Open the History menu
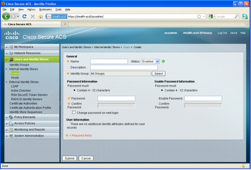Screen dimensions: 251x170 point(32,9)
